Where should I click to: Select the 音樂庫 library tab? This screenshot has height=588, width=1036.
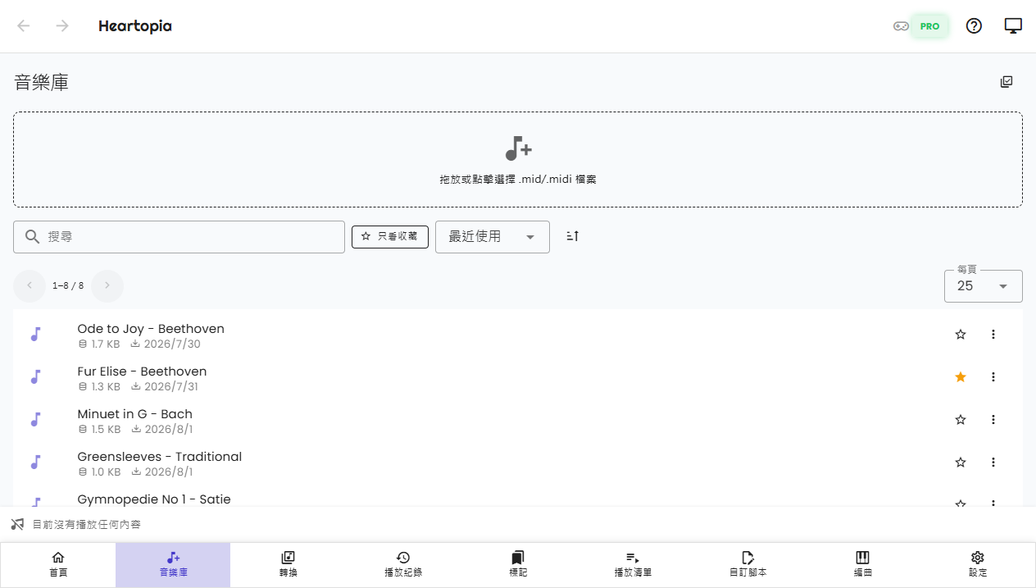(x=173, y=564)
